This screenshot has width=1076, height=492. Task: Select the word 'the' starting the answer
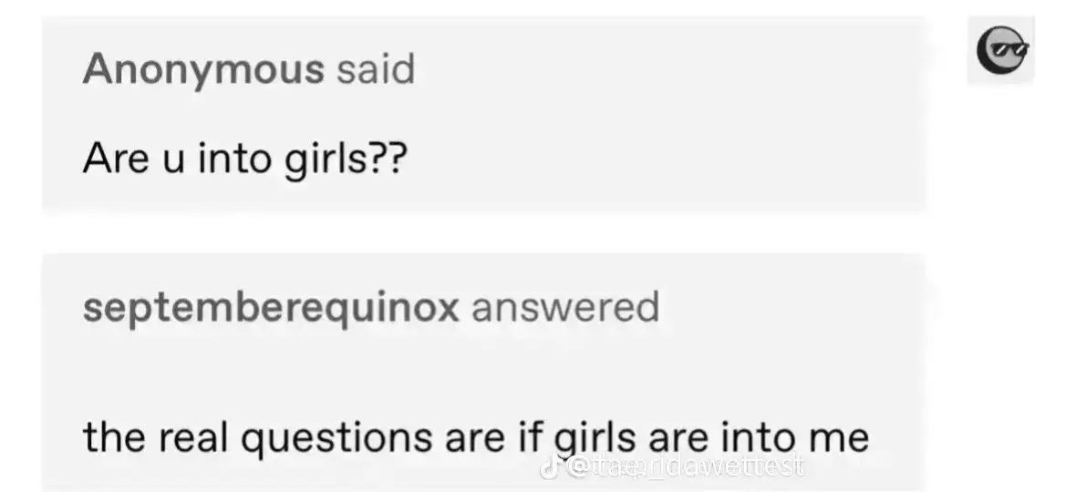click(115, 436)
